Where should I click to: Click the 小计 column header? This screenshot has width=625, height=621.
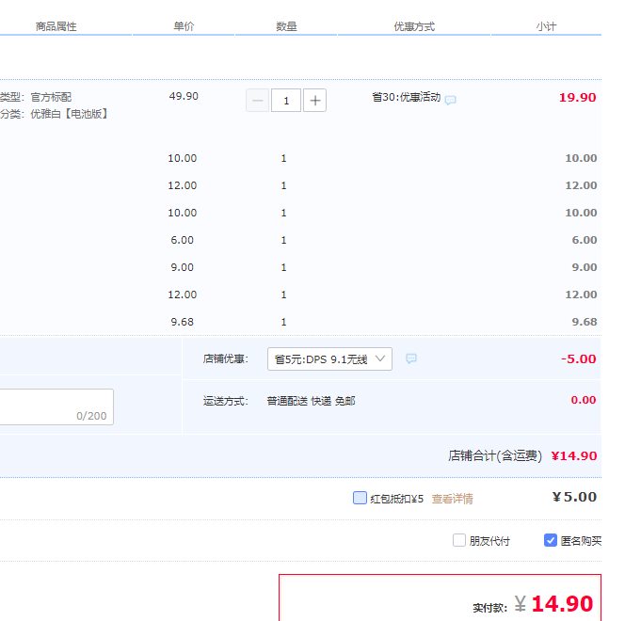tap(546, 26)
